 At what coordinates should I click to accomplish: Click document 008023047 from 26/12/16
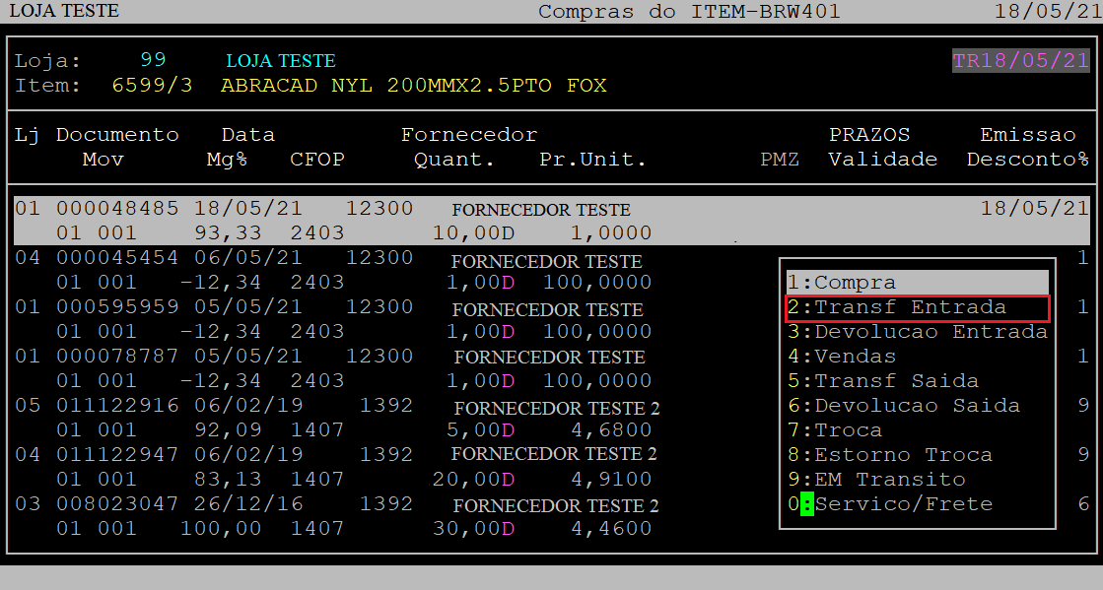point(117,504)
